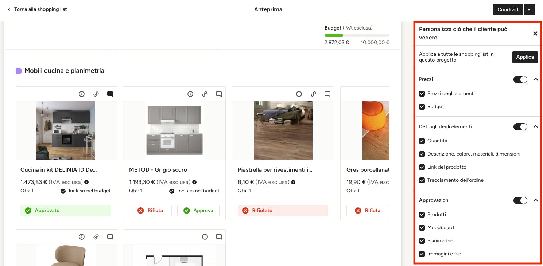Collapse the Prezzi section
Screen dimensions: 543x266
tap(535, 79)
